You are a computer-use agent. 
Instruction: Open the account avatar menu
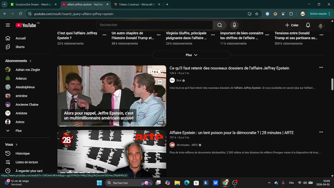(321, 25)
